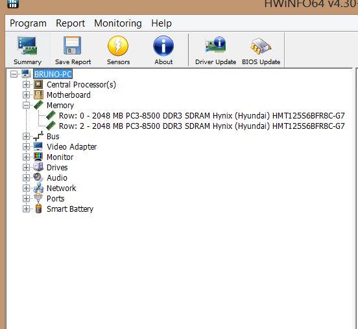The height and width of the screenshot is (329, 358).
Task: Launch Driver Update from toolbar
Action: point(215,45)
